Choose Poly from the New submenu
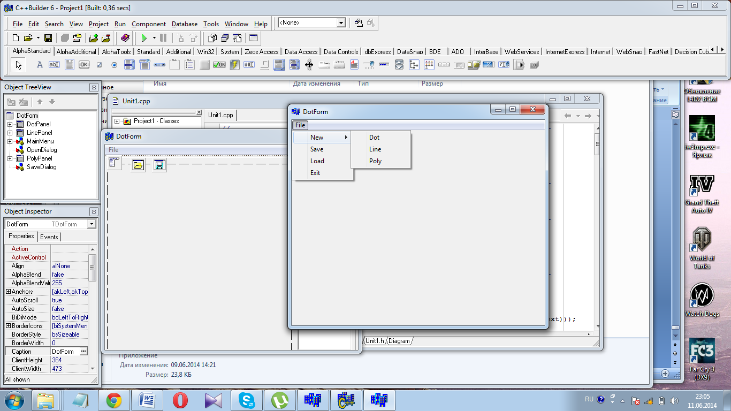This screenshot has height=411, width=731. (x=380, y=161)
